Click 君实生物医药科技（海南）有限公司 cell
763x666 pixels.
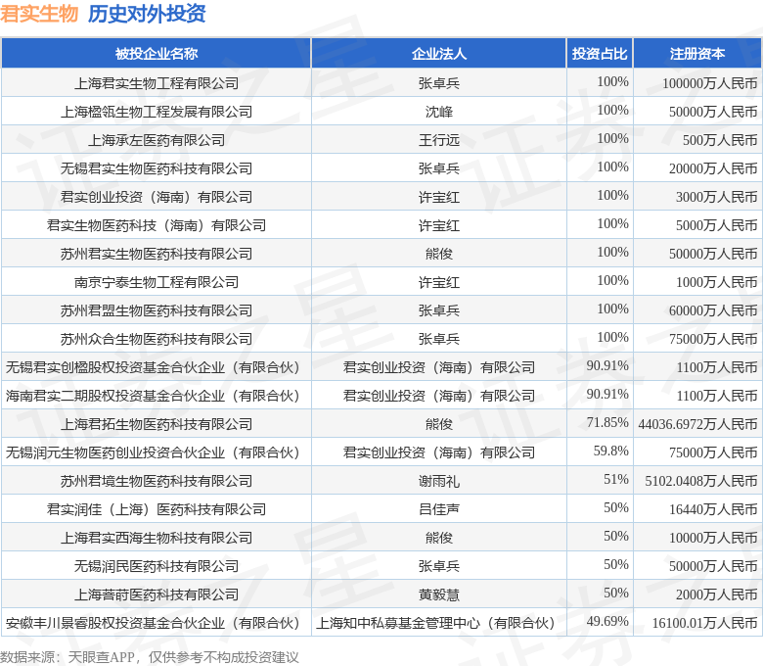(x=157, y=225)
